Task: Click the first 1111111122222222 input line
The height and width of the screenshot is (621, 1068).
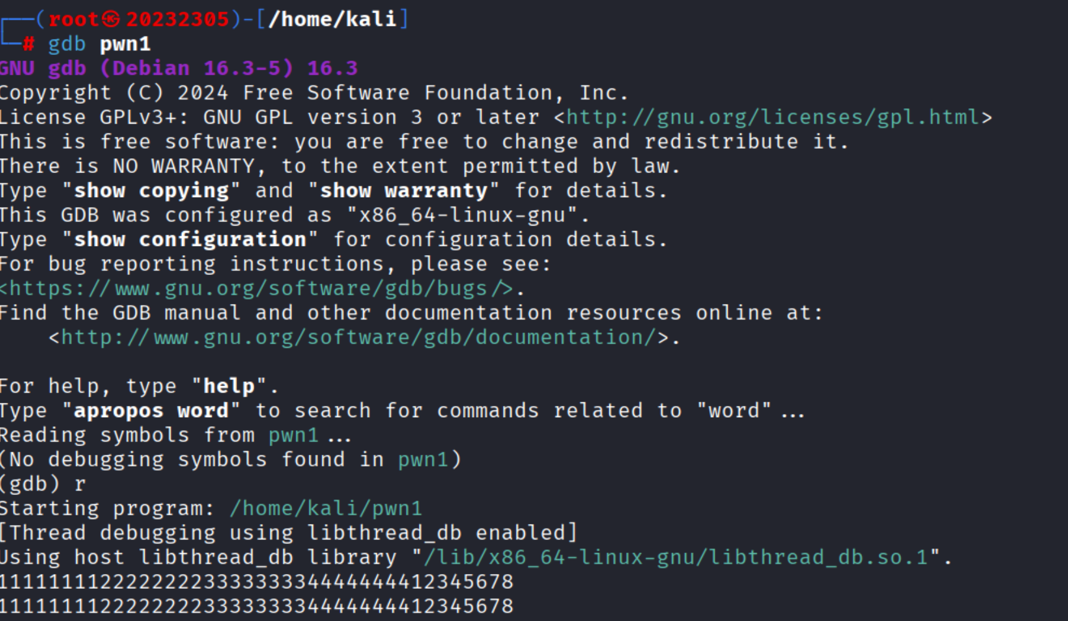Action: 257,582
